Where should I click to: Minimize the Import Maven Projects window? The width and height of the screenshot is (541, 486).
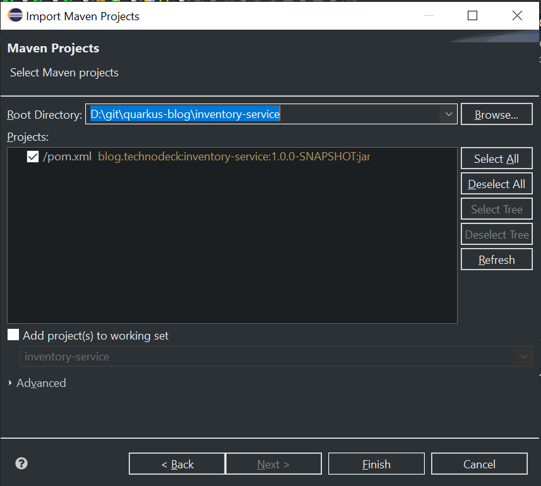pyautogui.click(x=429, y=16)
